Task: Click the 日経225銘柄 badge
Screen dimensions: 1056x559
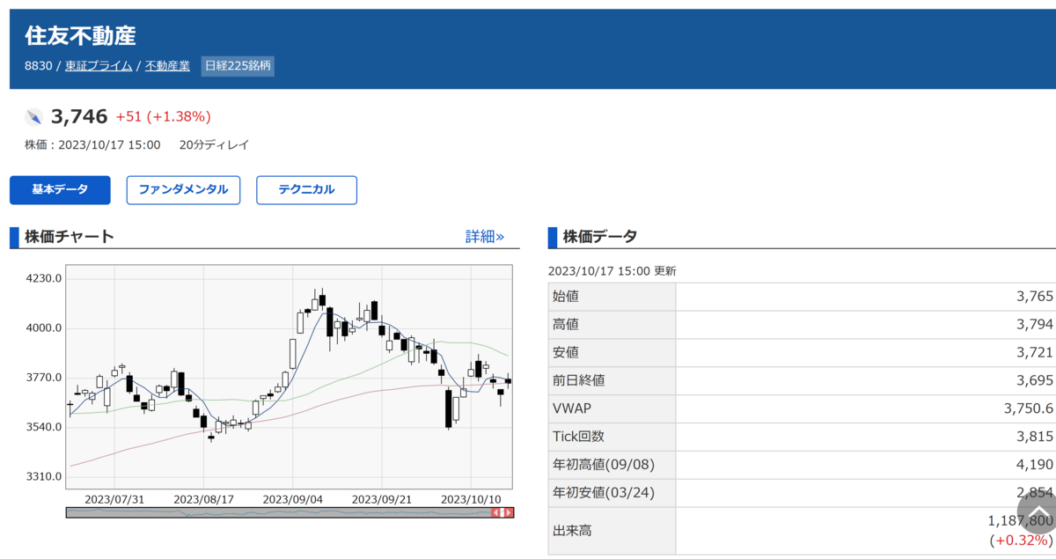Action: [238, 66]
